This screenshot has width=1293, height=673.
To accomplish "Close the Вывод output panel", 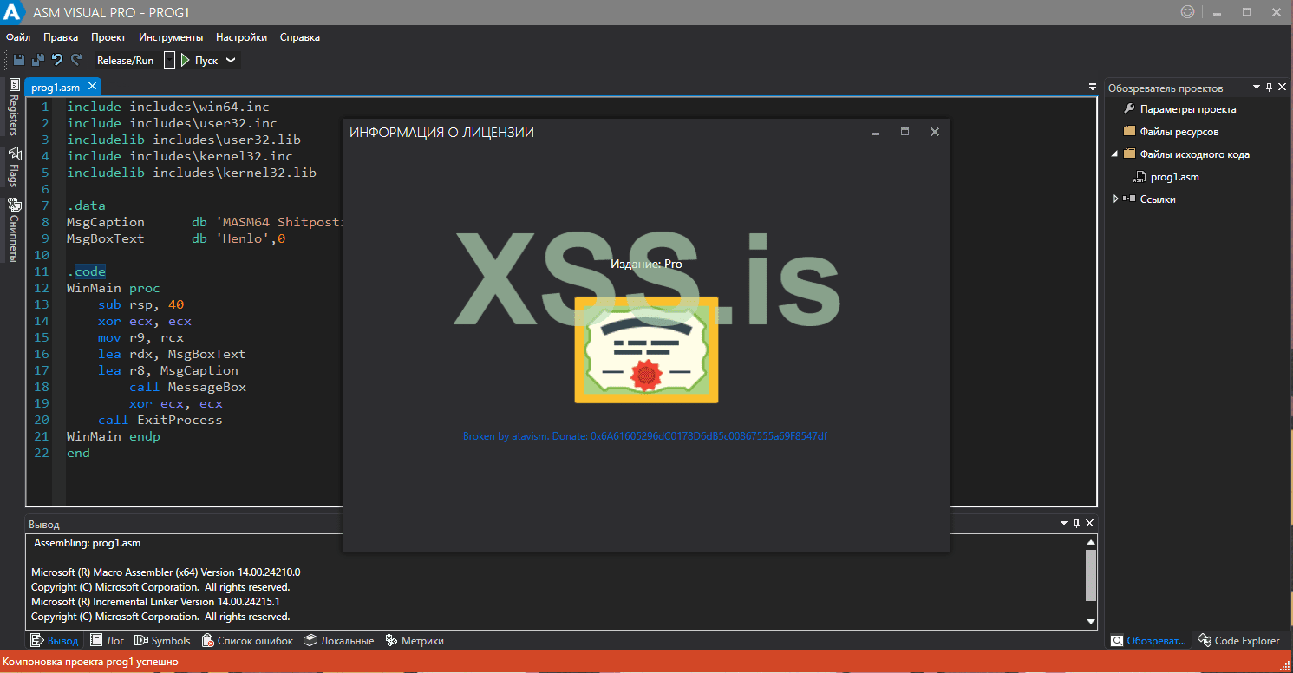I will click(x=1090, y=524).
